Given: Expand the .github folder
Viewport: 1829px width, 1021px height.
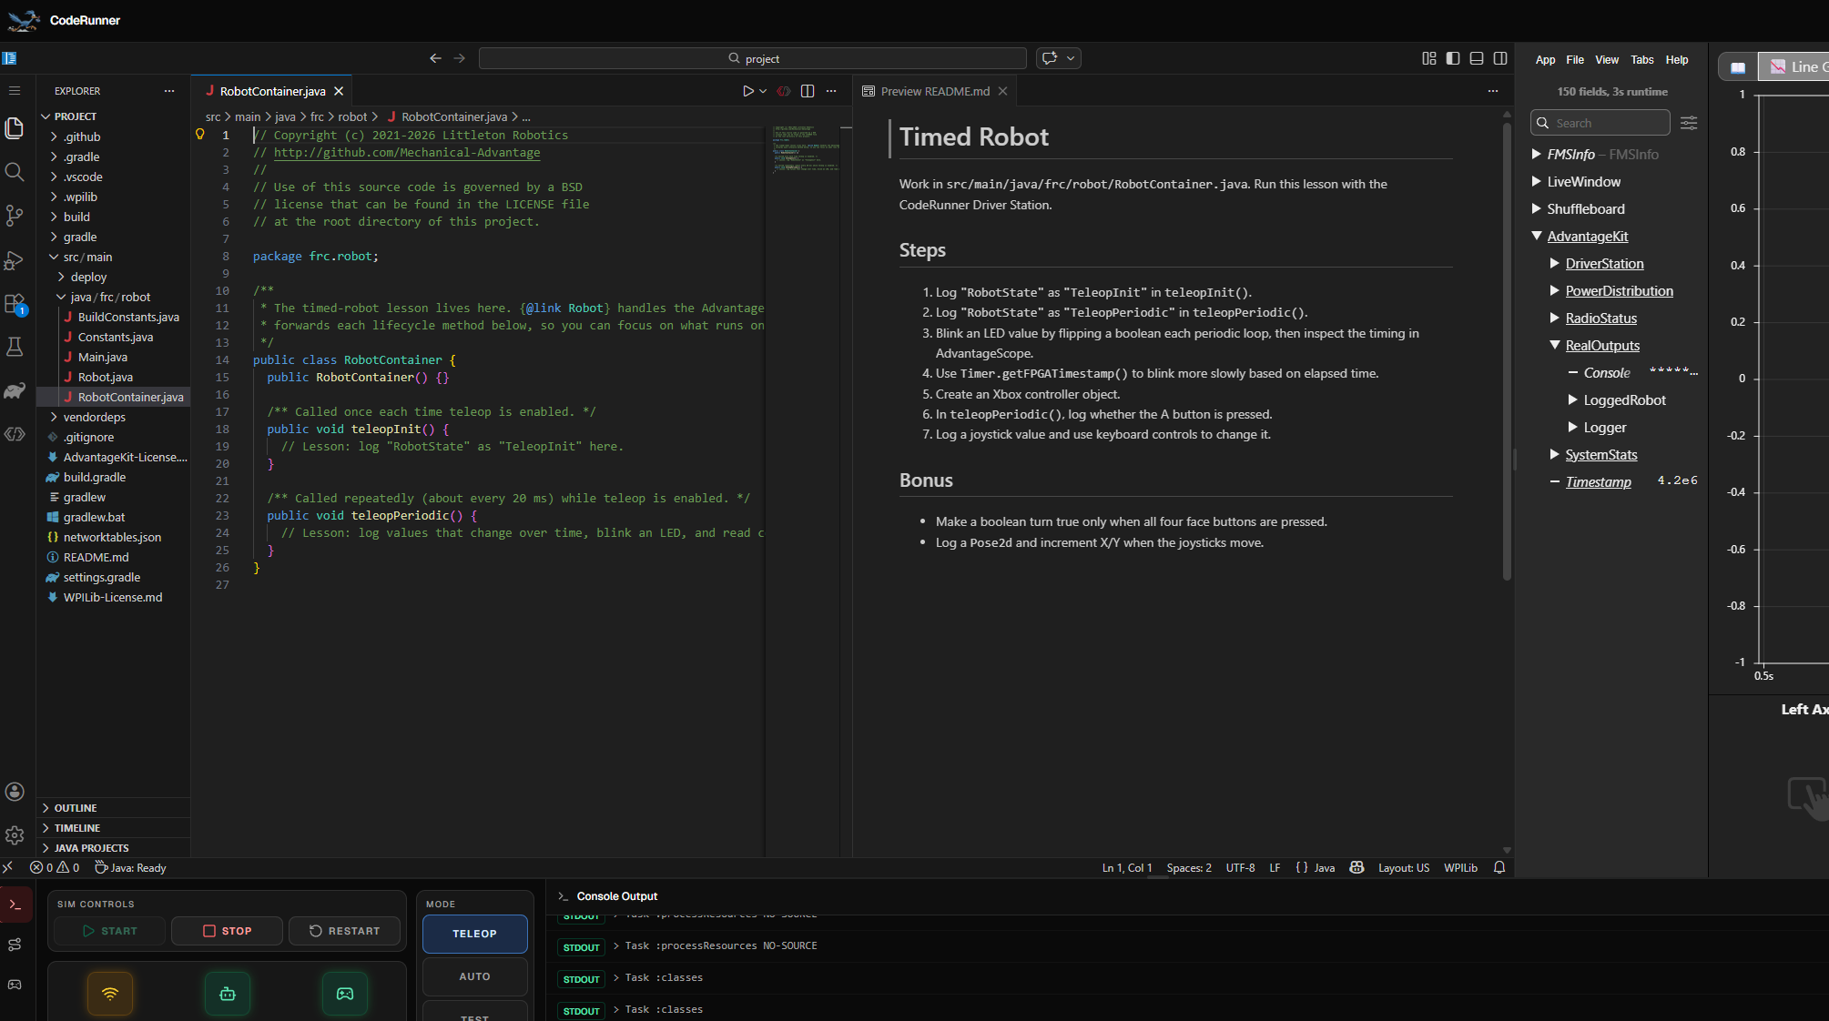Looking at the screenshot, I should [82, 136].
